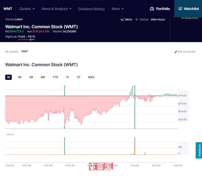Viewport: 202px width, 176px height.
Task: Open the Dividend History page
Action: 91,9
